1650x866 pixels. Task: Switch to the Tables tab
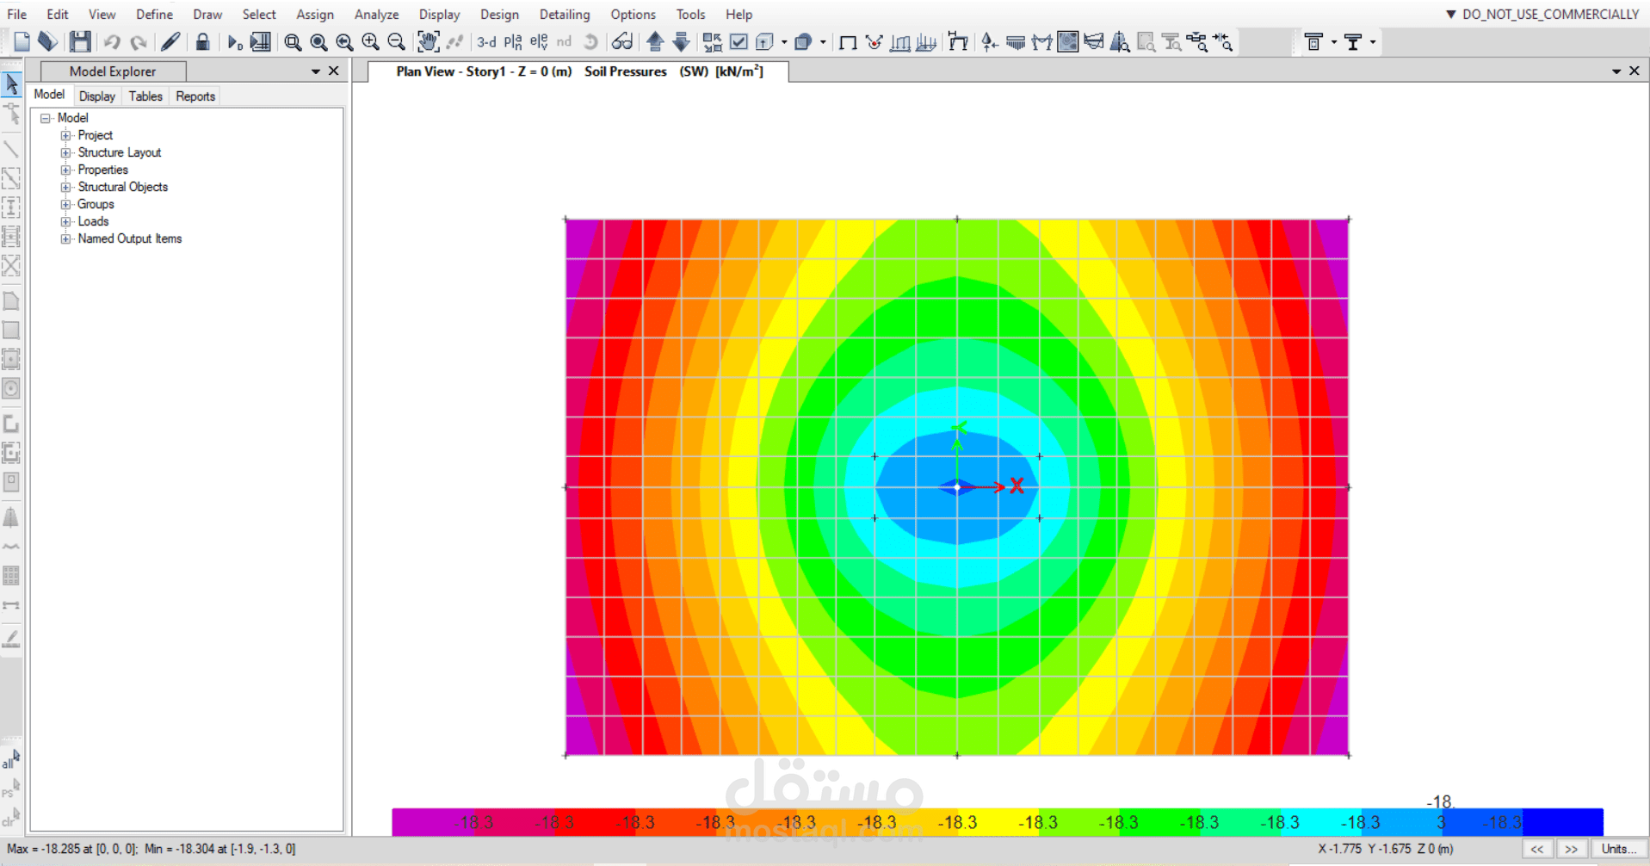click(145, 96)
